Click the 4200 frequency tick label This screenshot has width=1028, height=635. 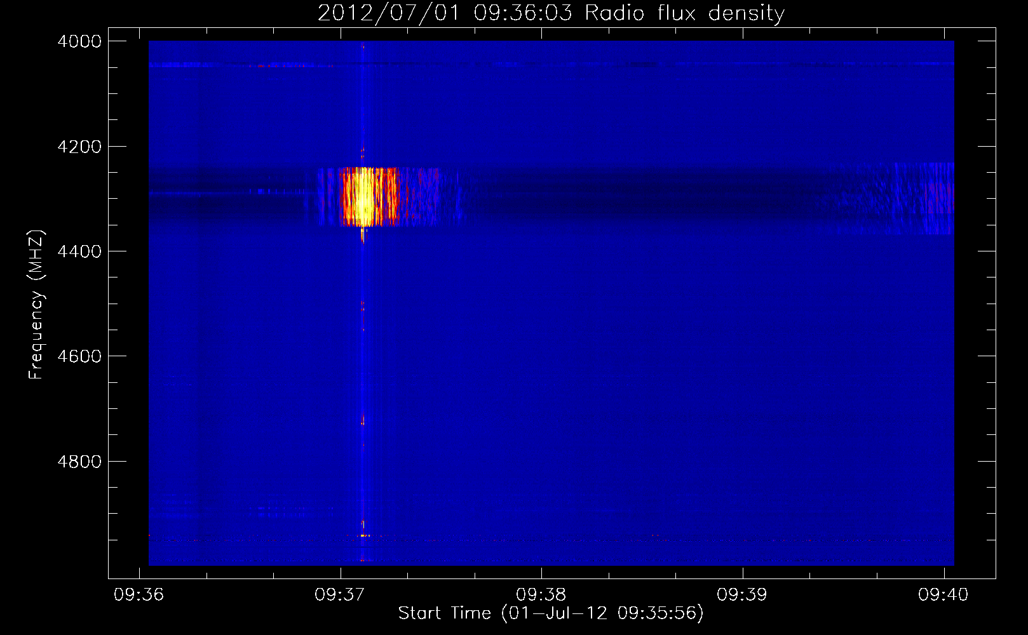(x=79, y=147)
